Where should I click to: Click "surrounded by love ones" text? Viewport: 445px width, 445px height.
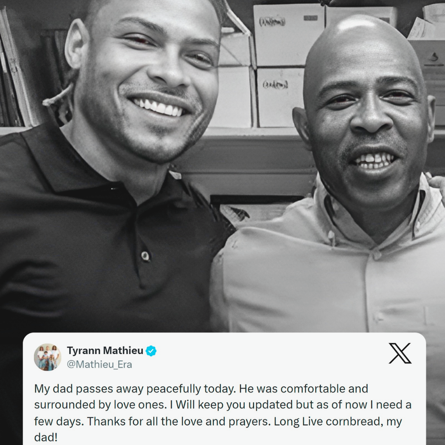101,405
